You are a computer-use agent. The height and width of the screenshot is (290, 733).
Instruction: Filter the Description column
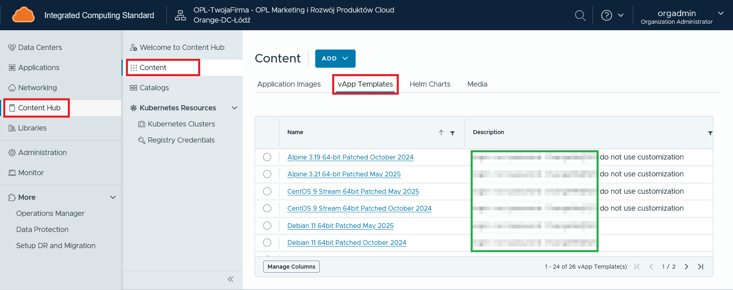click(x=710, y=133)
